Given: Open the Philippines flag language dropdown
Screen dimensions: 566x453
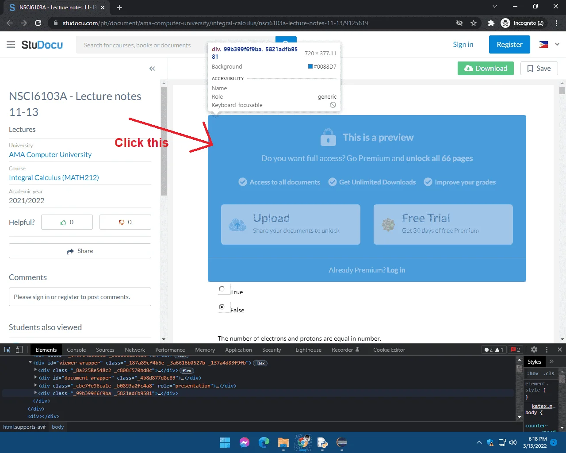Looking at the screenshot, I should [549, 44].
